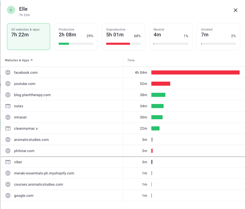Click the globe icon next to google.com
Viewport: 245px width, 209px height.
(8, 196)
